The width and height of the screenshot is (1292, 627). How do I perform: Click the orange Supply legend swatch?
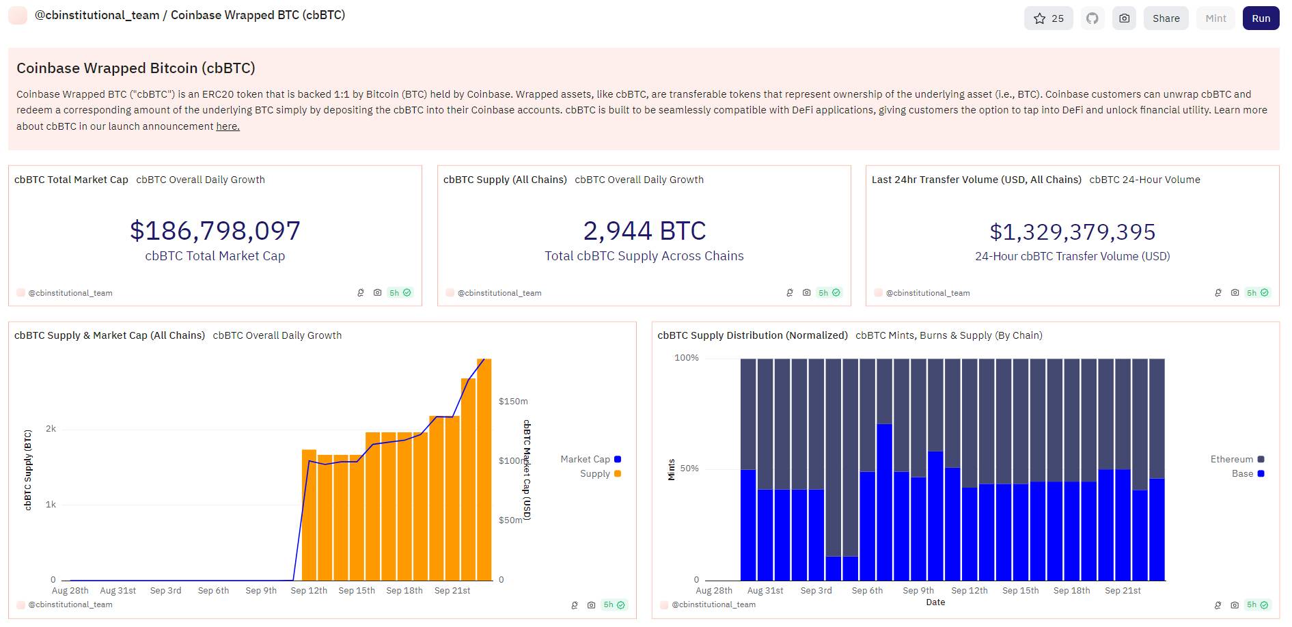(618, 474)
